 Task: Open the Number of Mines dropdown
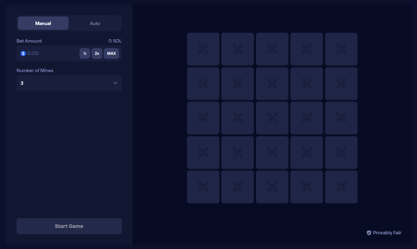[x=69, y=83]
